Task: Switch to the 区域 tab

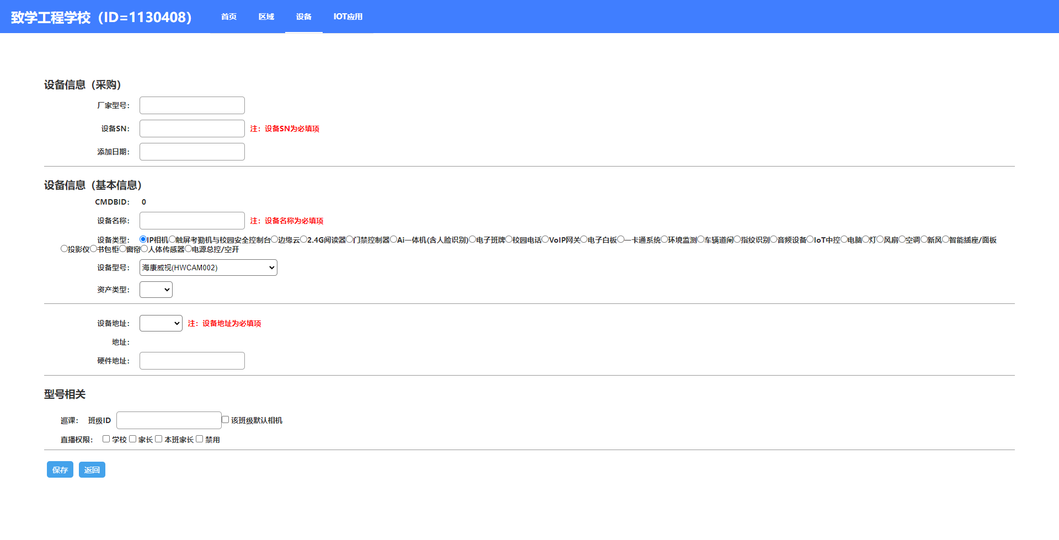Action: pyautogui.click(x=266, y=17)
